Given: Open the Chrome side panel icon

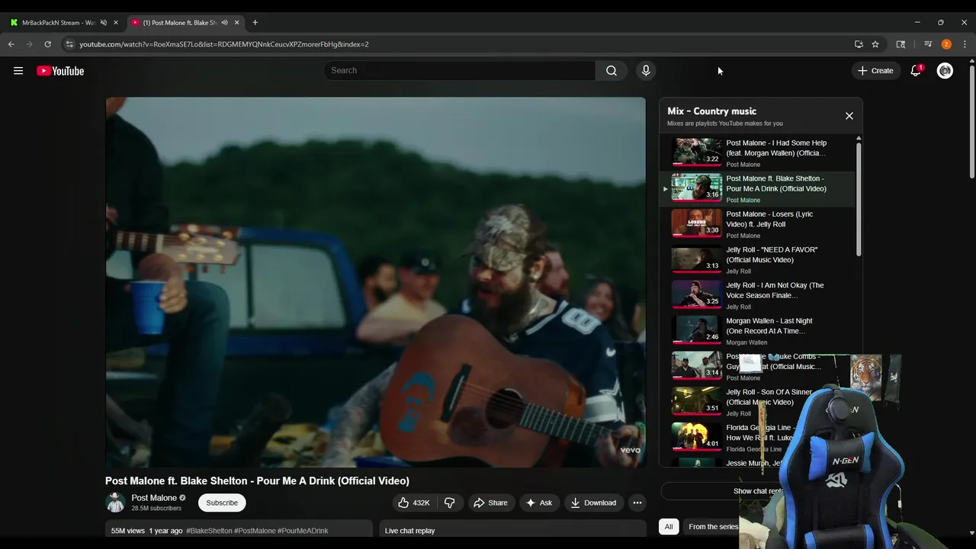Looking at the screenshot, I should pos(901,44).
